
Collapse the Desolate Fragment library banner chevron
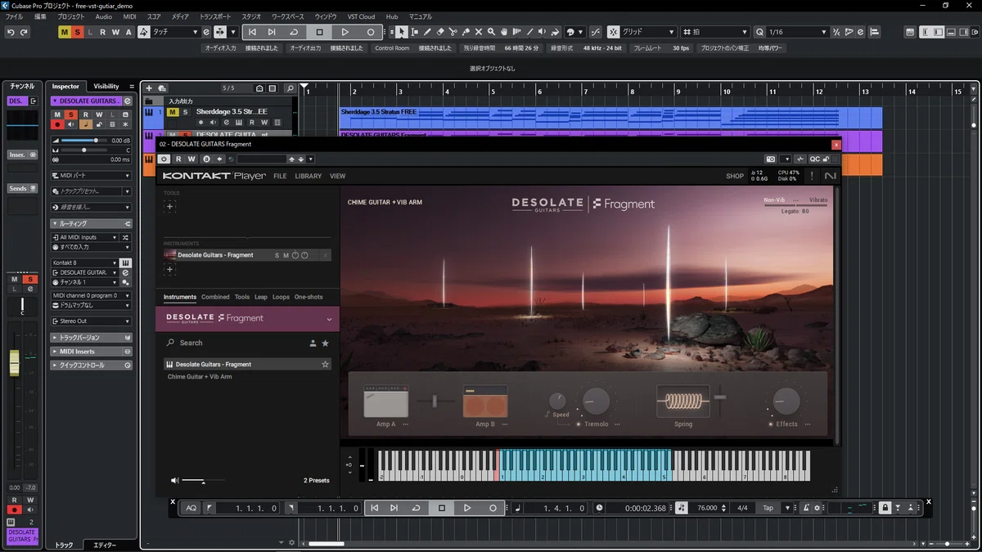pos(329,319)
